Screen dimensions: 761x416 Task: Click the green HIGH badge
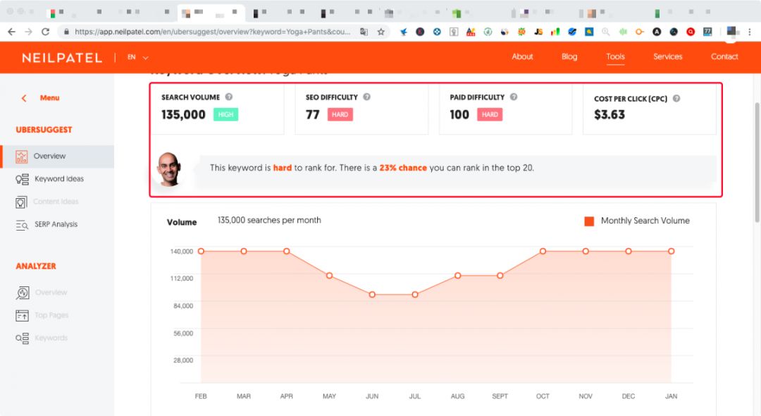[225, 114]
